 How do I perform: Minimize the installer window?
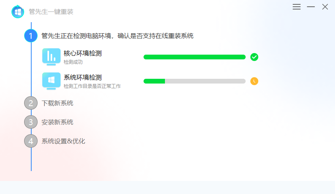(x=311, y=7)
